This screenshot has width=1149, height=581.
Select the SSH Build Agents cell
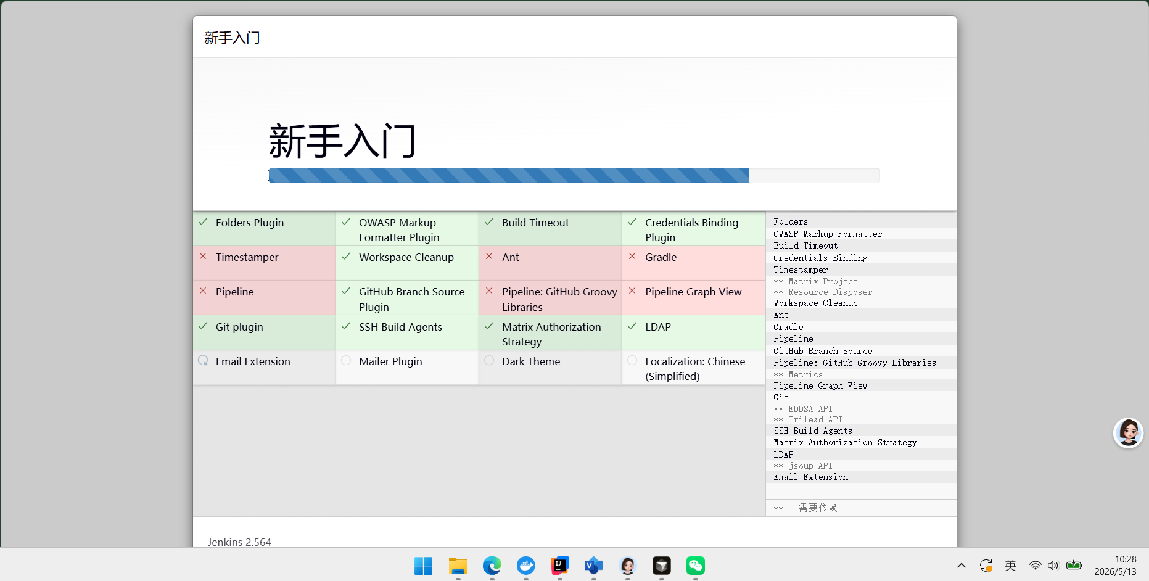408,333
